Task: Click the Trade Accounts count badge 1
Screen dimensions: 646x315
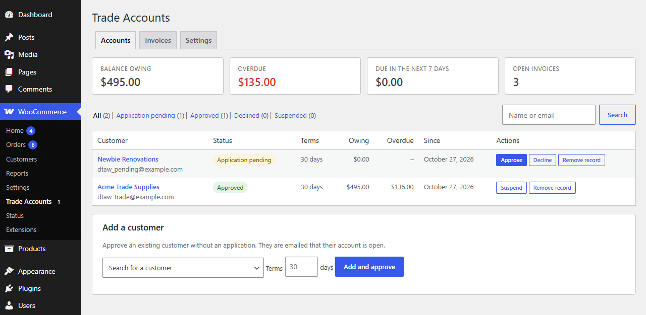Action: pyautogui.click(x=59, y=202)
